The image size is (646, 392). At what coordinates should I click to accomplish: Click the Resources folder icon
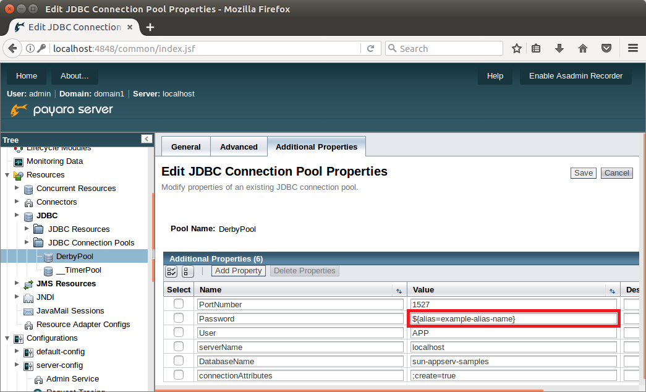pos(18,176)
